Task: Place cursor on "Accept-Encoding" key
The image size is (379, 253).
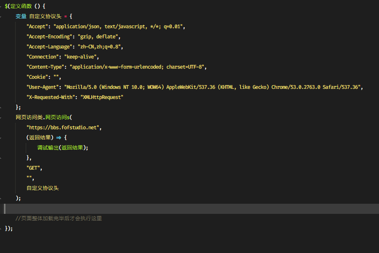Action: pos(49,37)
